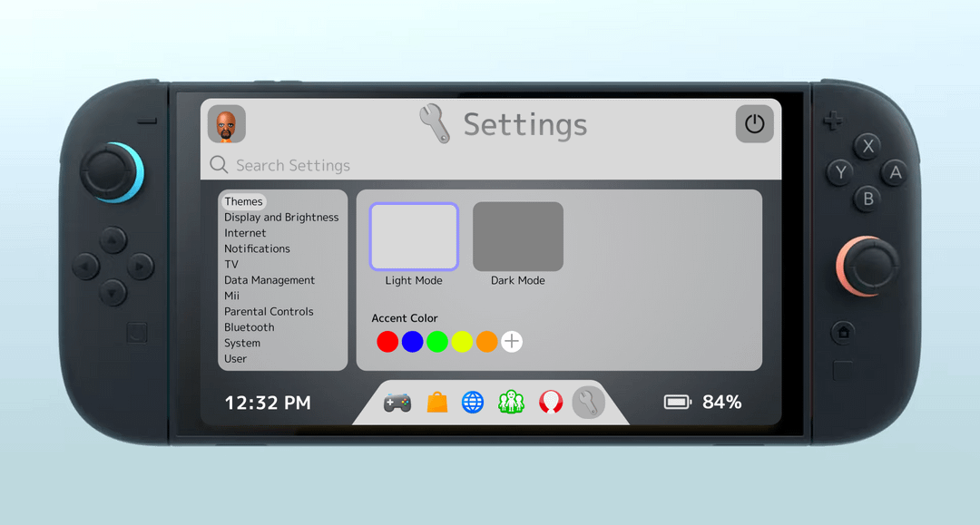Pick the blue accent color
The width and height of the screenshot is (980, 525).
(x=413, y=342)
